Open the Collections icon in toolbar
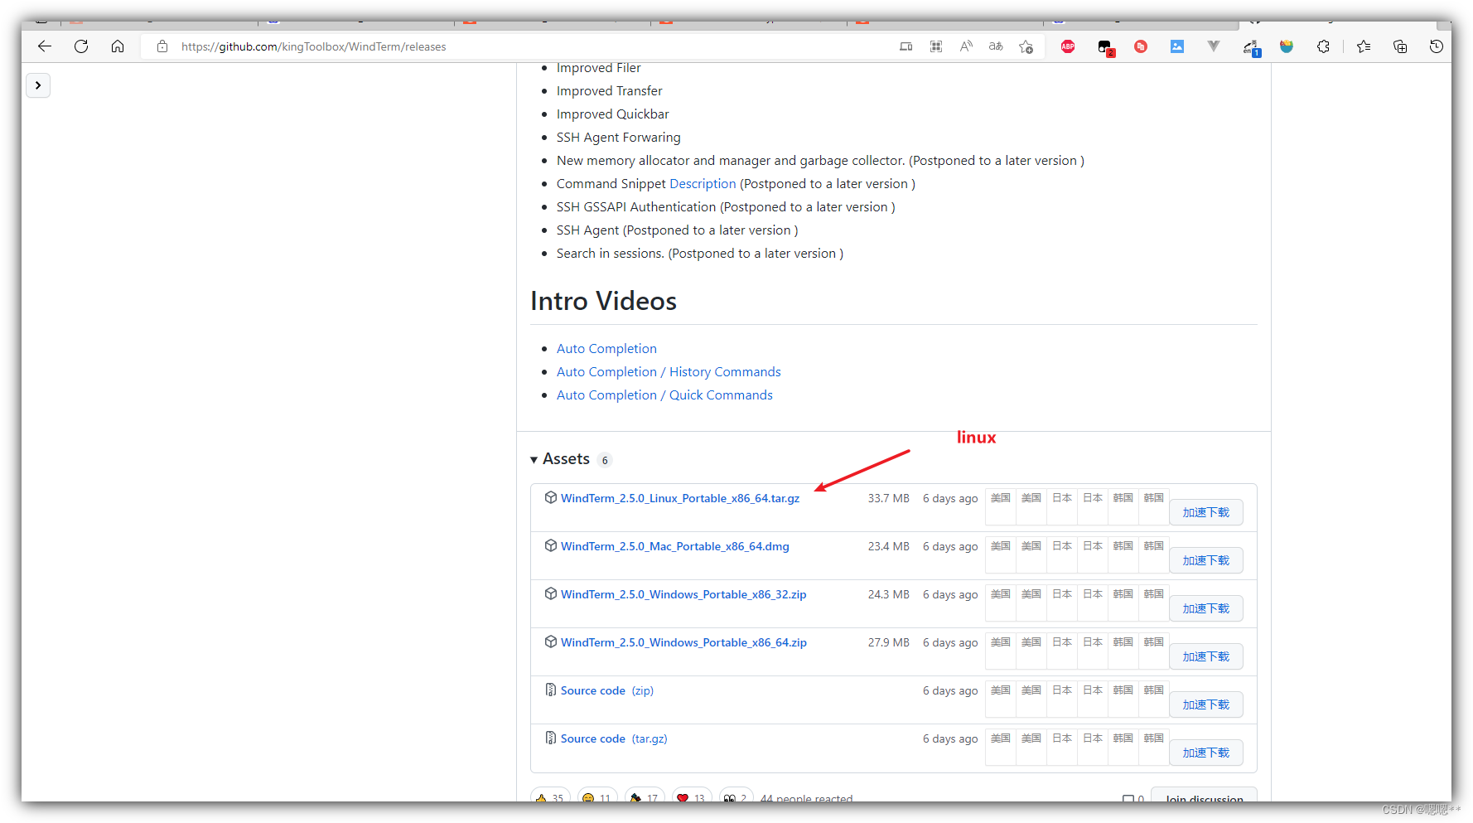This screenshot has width=1473, height=823. (x=1400, y=46)
